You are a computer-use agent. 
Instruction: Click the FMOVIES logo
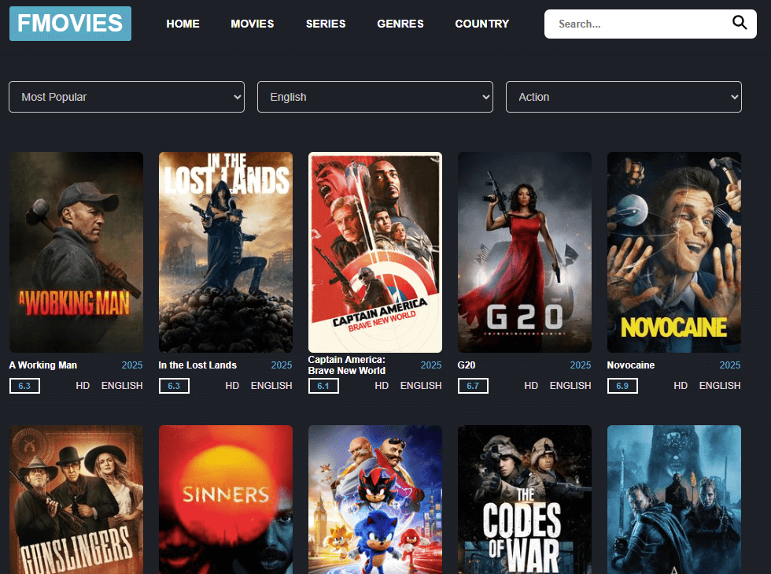[x=70, y=24]
